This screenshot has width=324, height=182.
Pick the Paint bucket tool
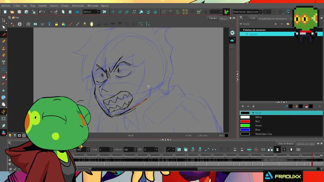pyautogui.click(x=4, y=77)
